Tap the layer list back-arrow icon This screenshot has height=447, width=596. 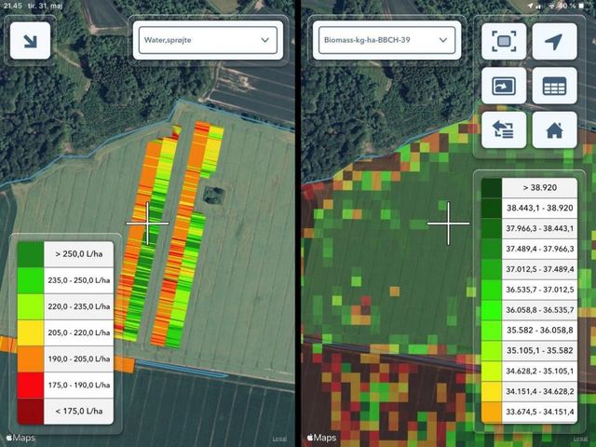click(504, 129)
